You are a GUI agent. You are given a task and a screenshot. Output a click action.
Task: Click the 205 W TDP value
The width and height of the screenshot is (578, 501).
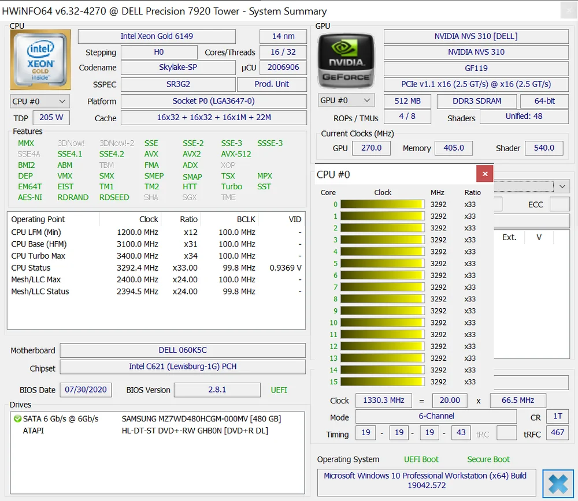(51, 117)
